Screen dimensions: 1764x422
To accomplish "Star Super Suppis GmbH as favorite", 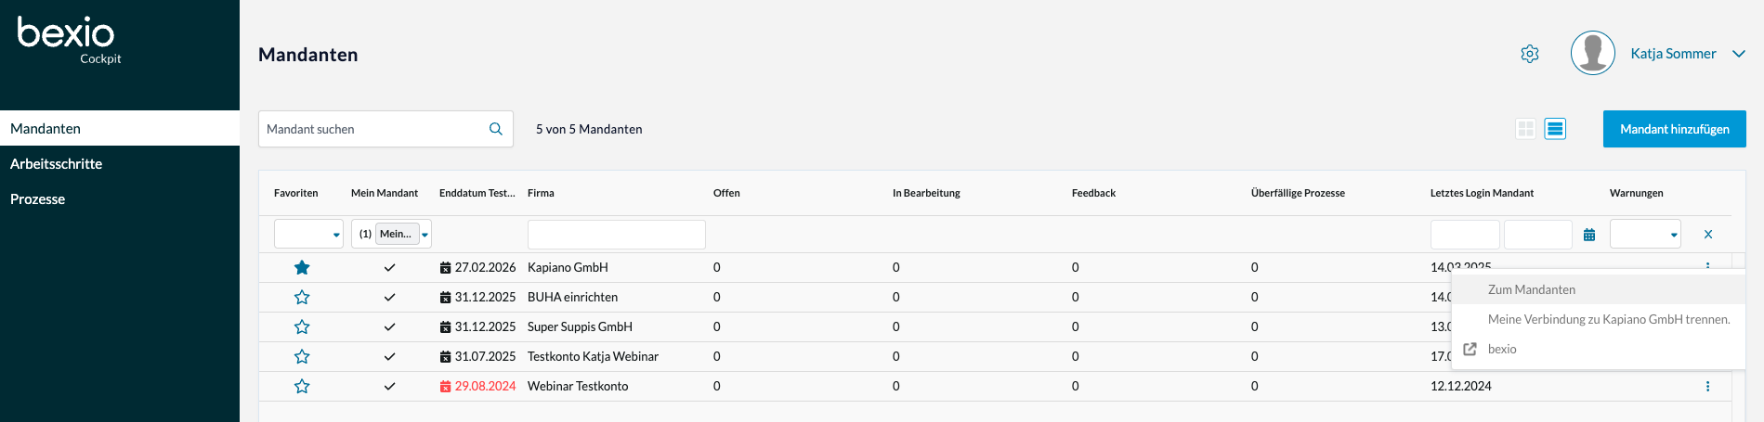I will (302, 327).
